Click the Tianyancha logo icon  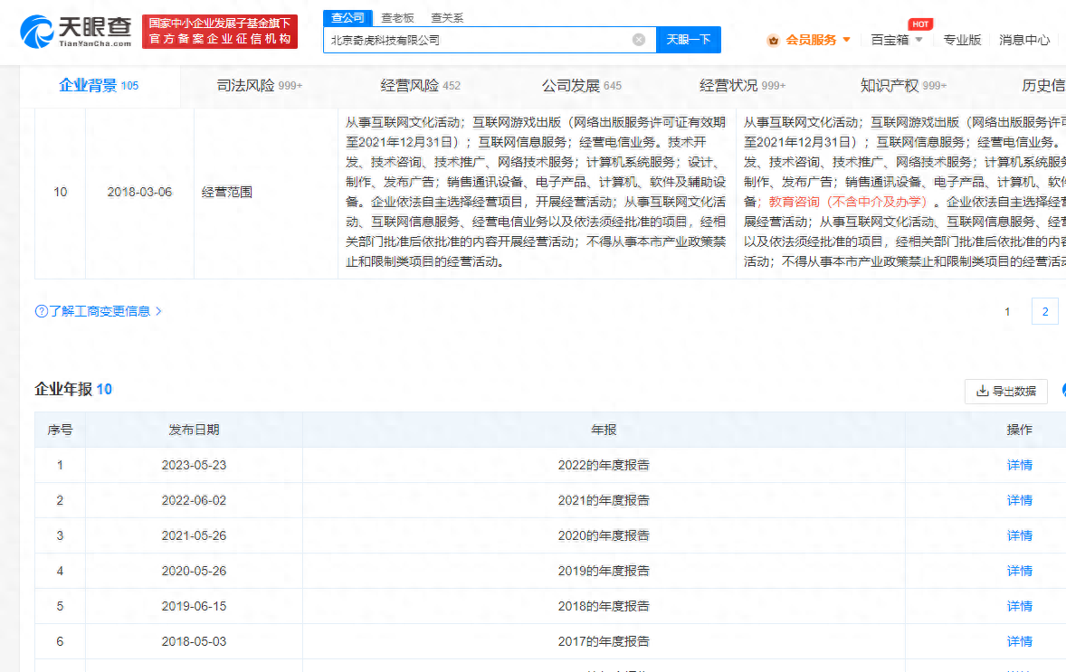(x=36, y=32)
